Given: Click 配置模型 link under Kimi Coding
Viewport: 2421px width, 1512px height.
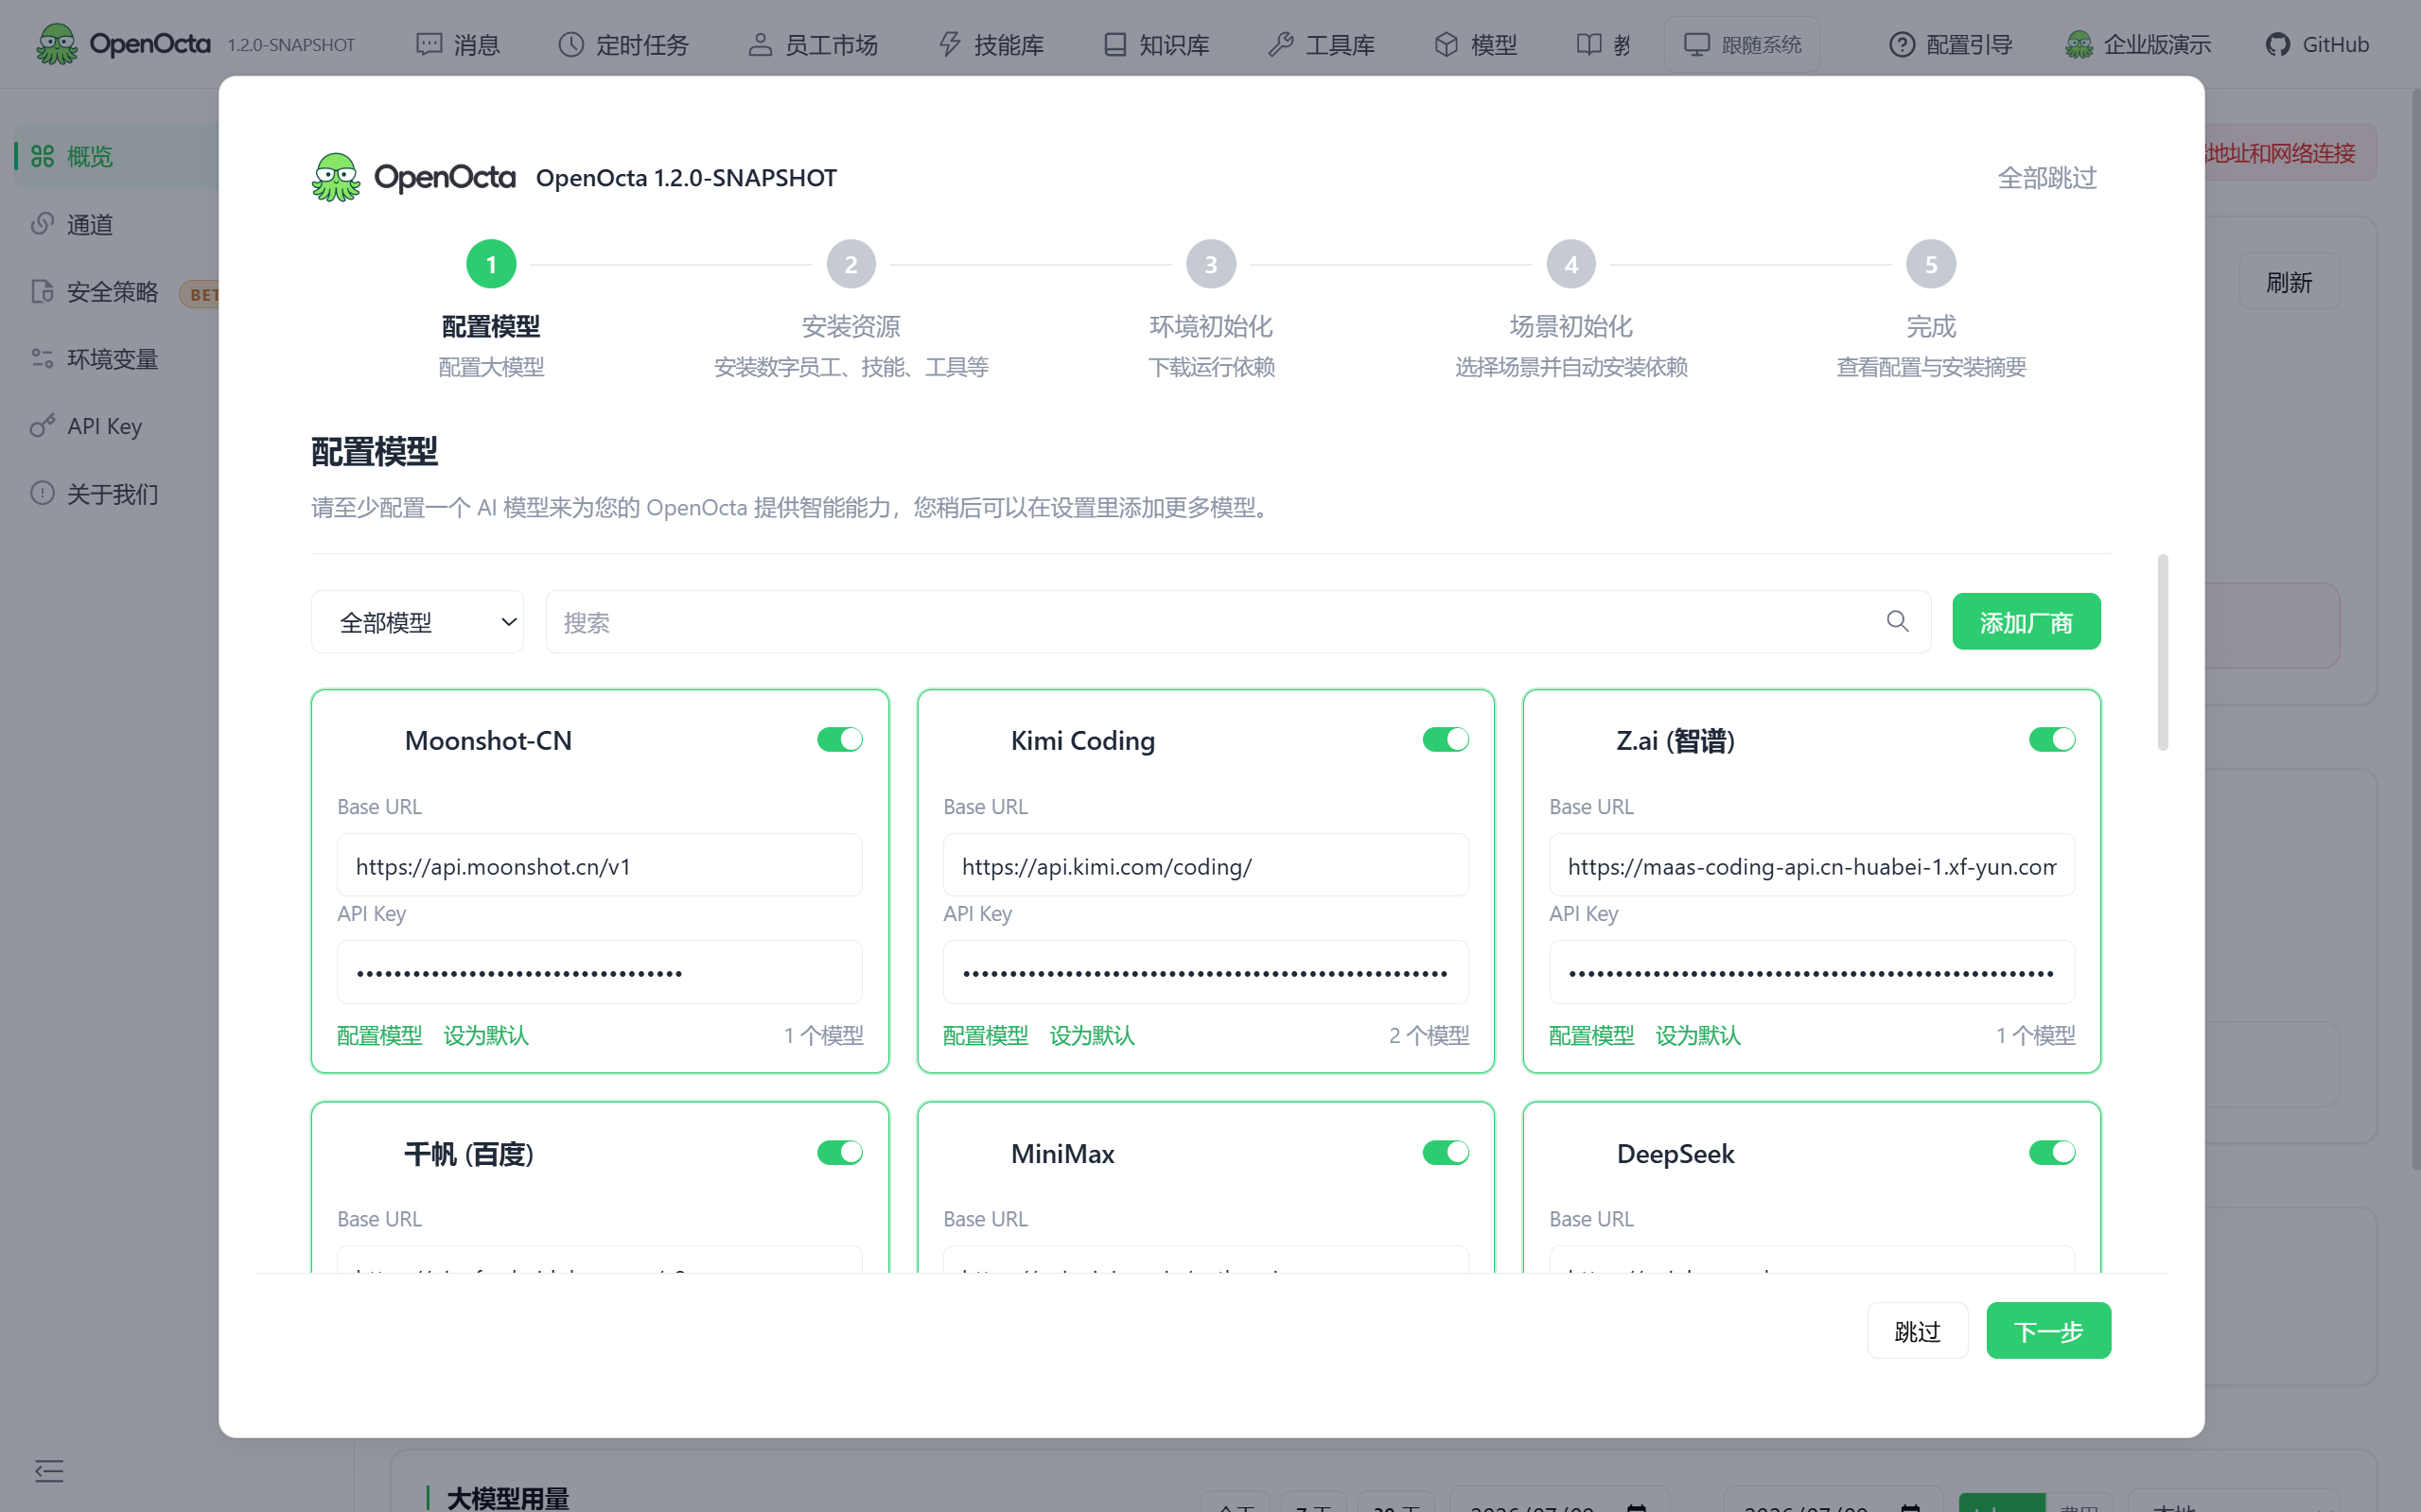Looking at the screenshot, I should point(986,1035).
